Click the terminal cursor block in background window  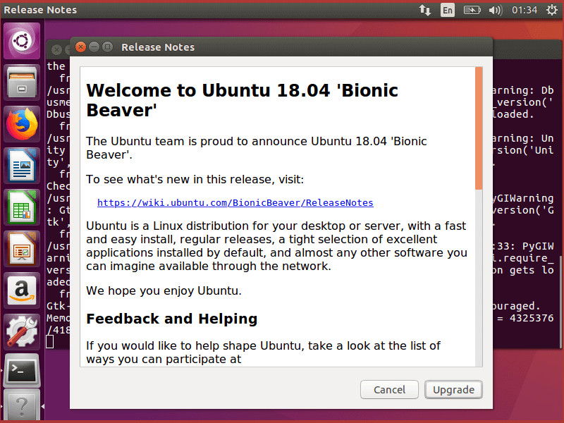[x=50, y=342]
